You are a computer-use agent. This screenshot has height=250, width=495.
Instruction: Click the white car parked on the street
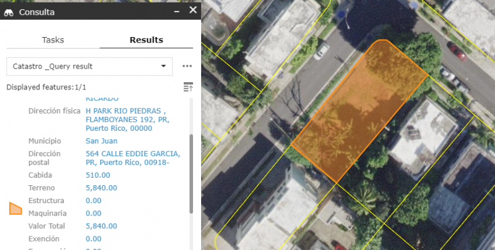click(322, 51)
